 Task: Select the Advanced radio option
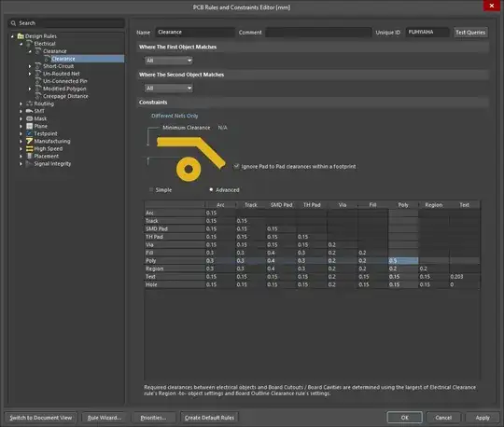(211, 190)
